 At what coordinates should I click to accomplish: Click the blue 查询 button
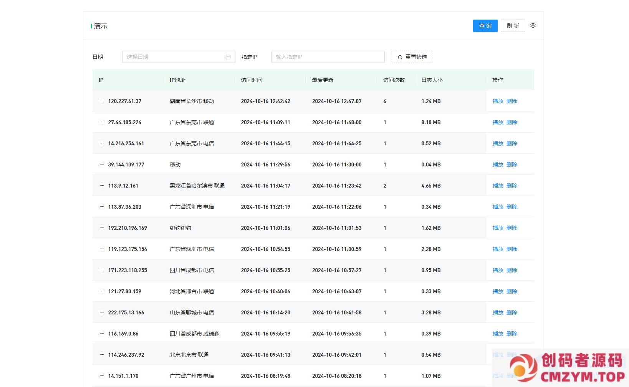485,26
